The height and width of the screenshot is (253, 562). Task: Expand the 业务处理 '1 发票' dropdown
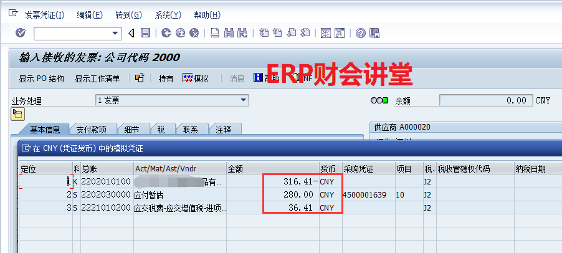[x=244, y=100]
